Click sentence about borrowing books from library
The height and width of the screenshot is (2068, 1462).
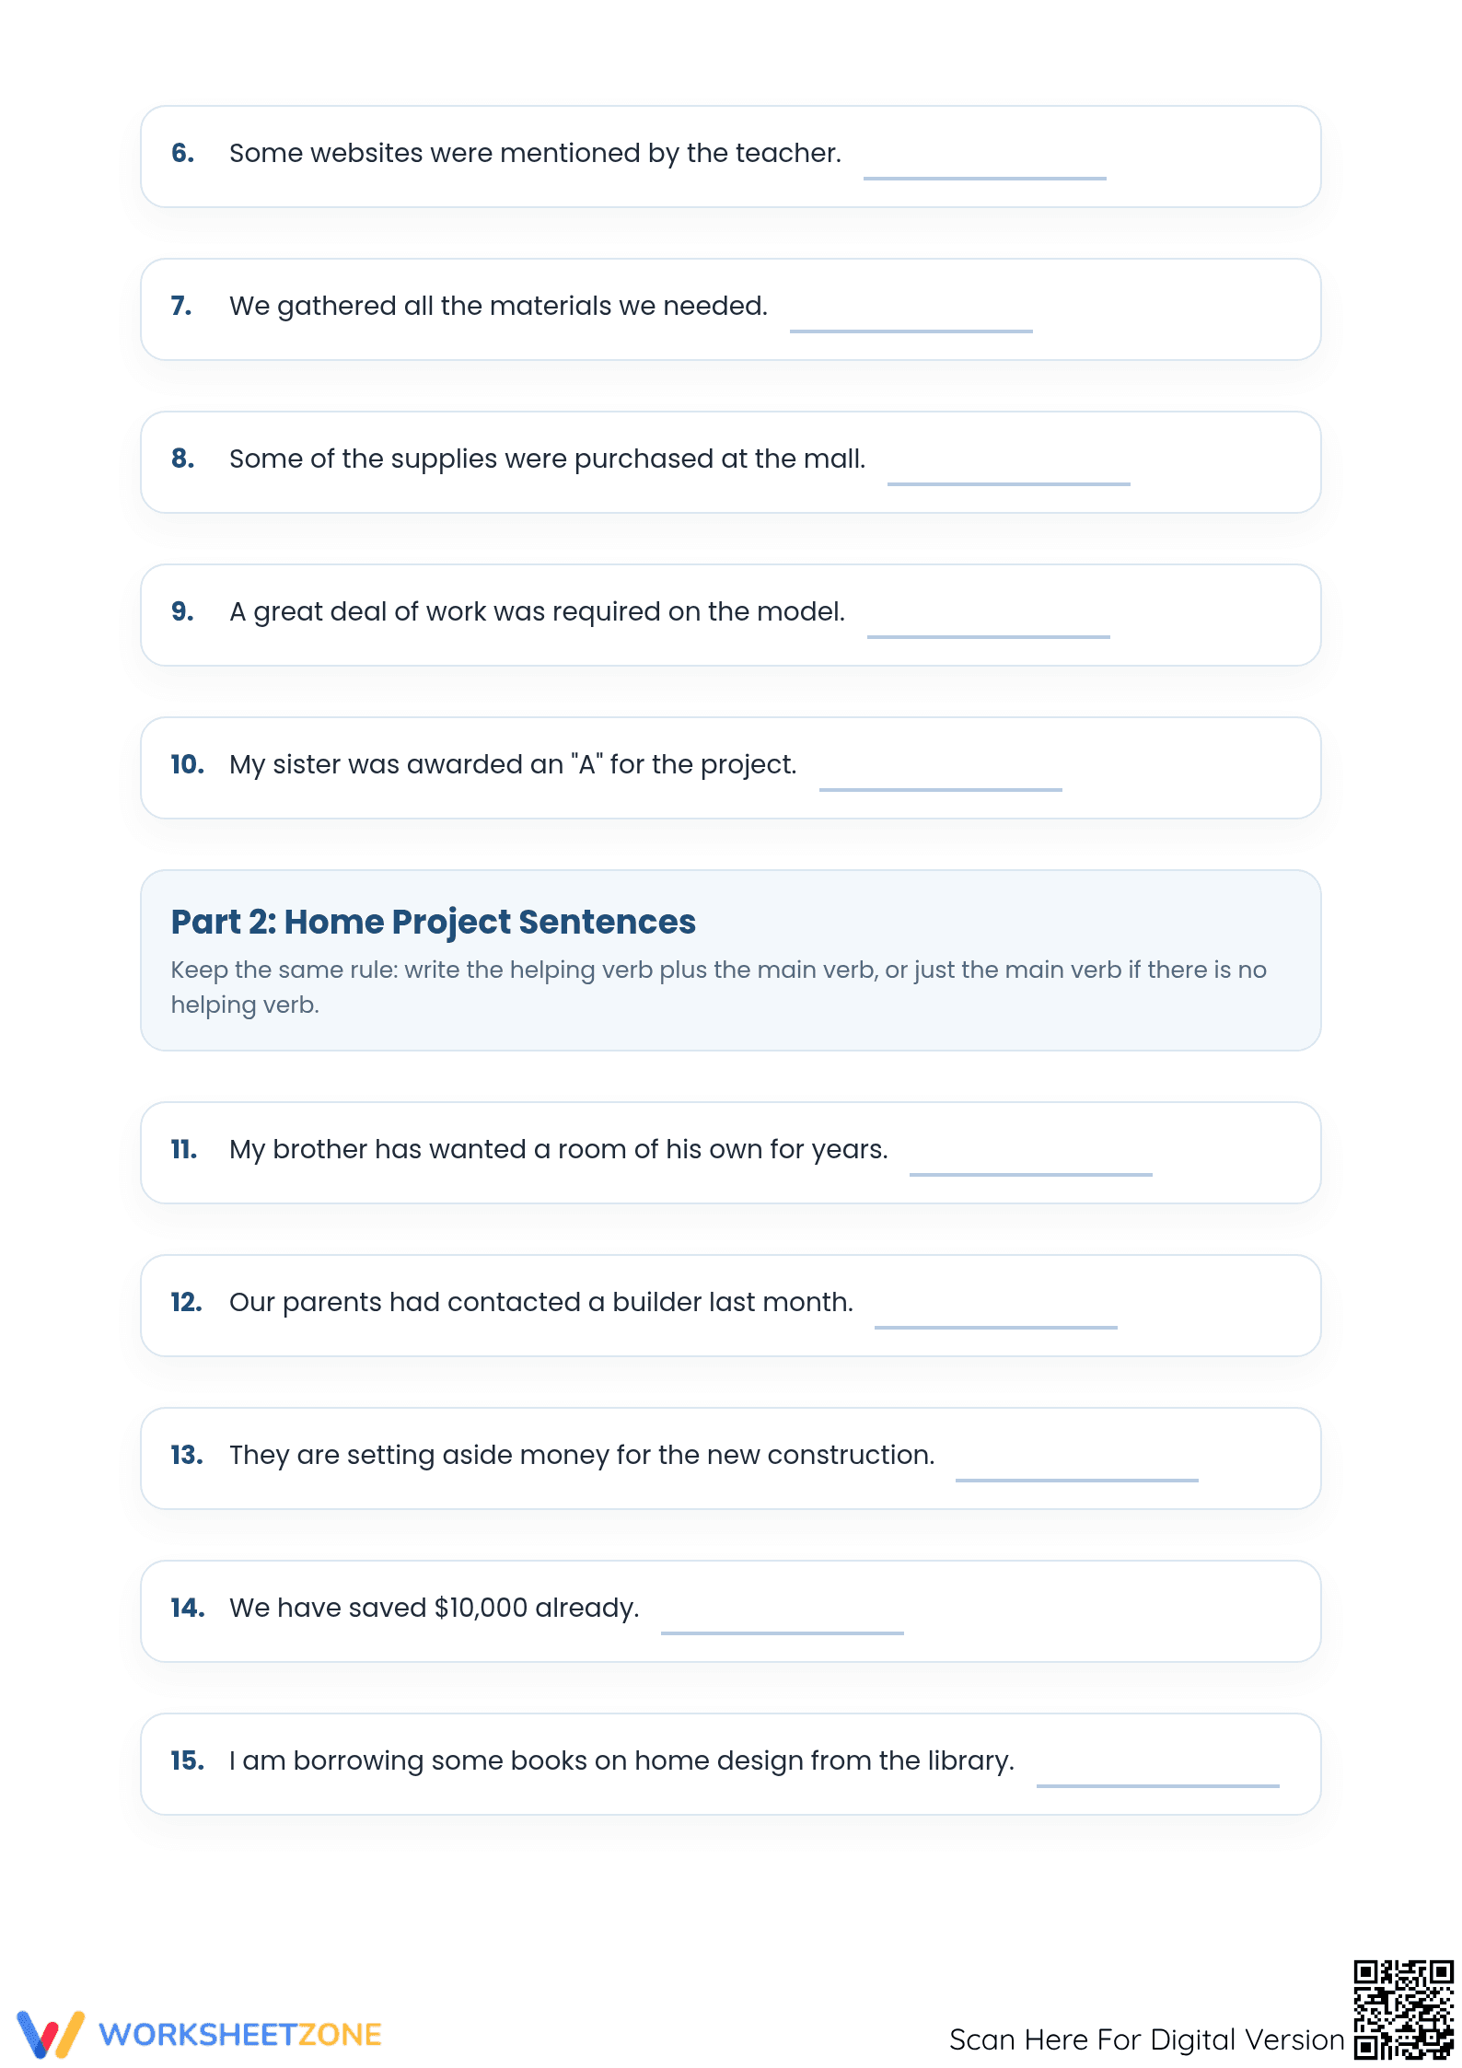[x=621, y=1761]
